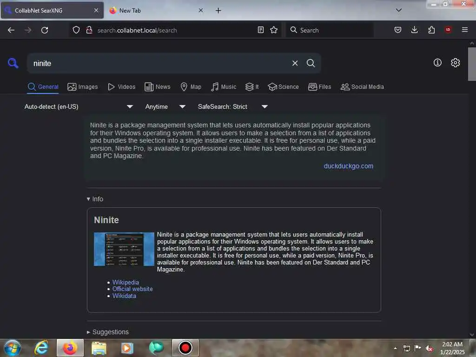This screenshot has width=476, height=357.
Task: Open the Windows Start menu
Action: tap(13, 348)
